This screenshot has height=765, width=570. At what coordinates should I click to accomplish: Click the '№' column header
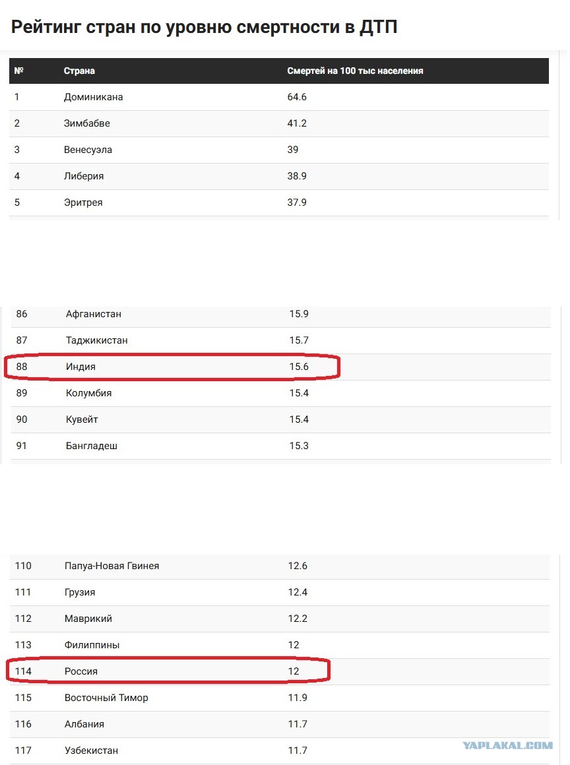pyautogui.click(x=18, y=71)
